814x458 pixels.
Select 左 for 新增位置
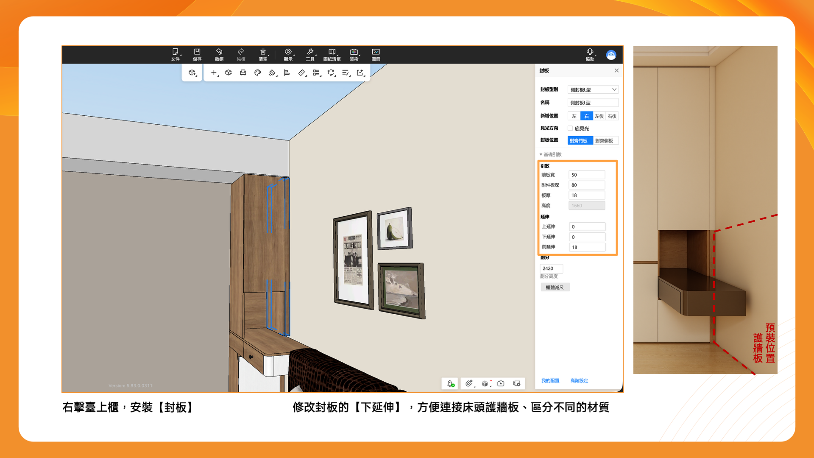574,116
